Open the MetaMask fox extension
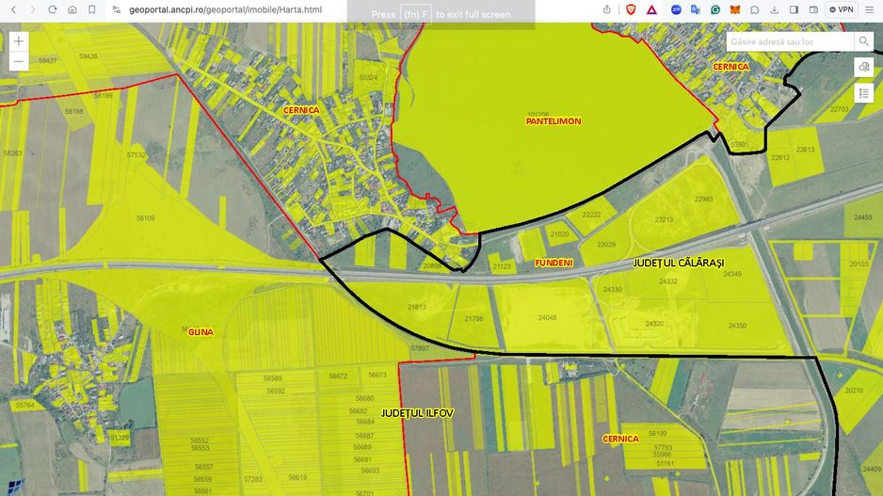 (x=736, y=9)
